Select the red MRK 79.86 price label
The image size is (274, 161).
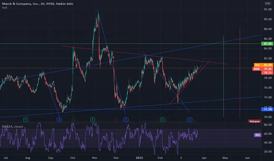tap(263, 69)
